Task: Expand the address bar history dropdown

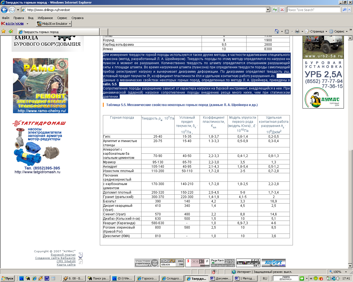Action: [268, 10]
